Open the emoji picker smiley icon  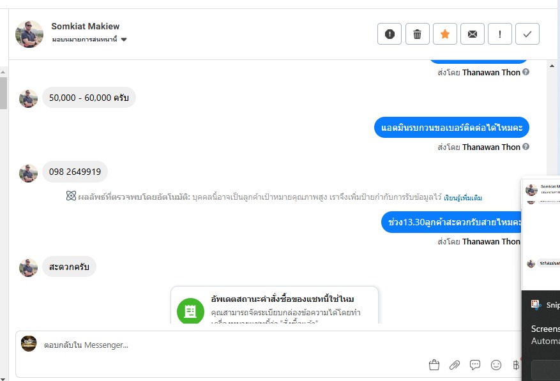click(x=496, y=365)
